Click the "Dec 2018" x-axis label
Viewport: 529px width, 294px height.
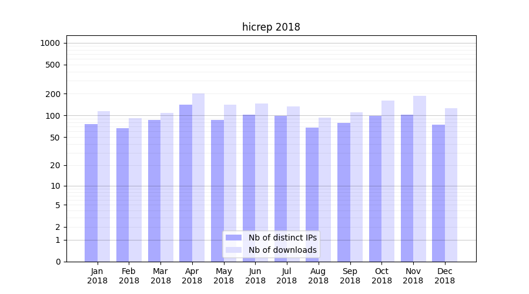point(445,276)
